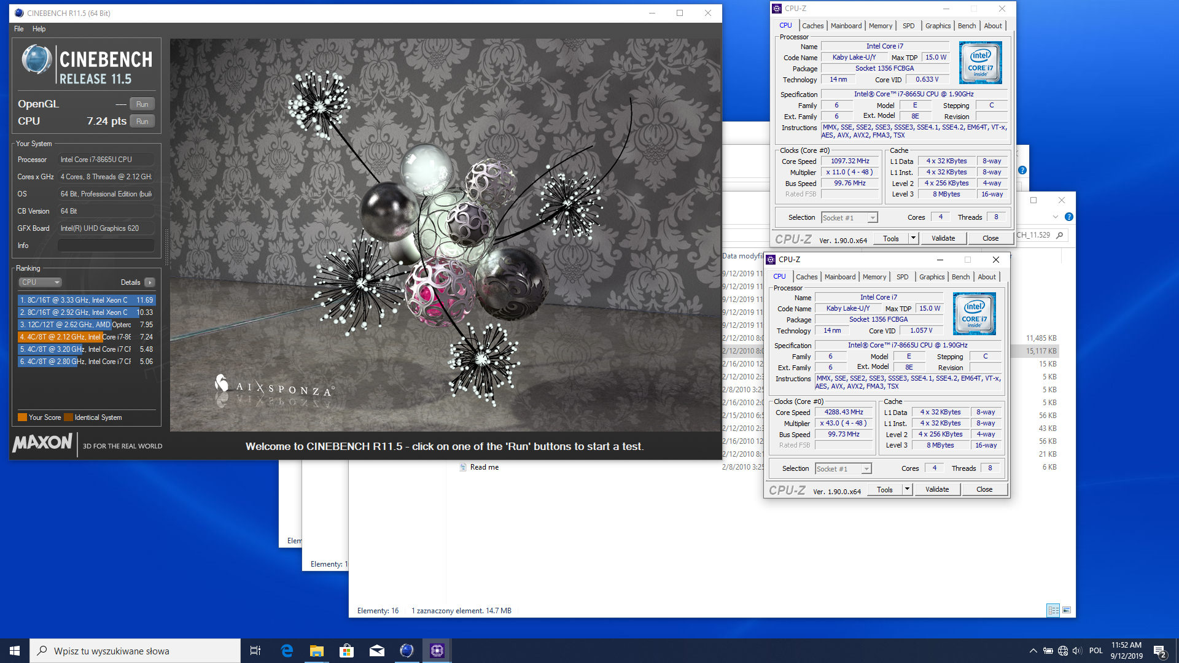This screenshot has height=663, width=1179.
Task: Click Validate in lower CPU-Z window
Action: tap(937, 490)
